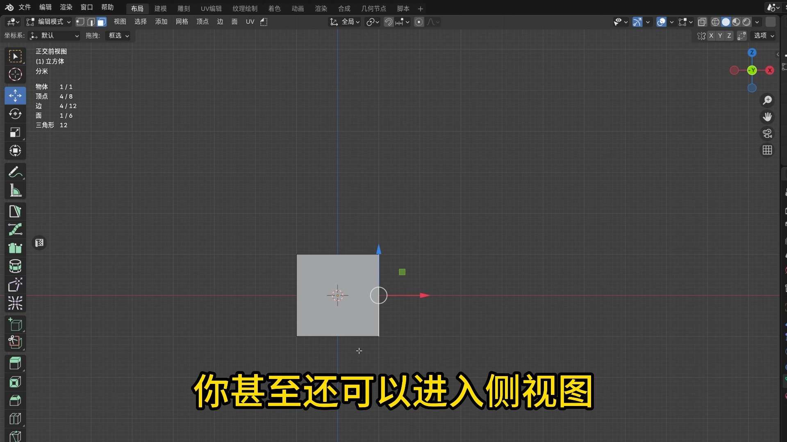The image size is (787, 442).
Task: Open the 网格 menu in viewport header
Action: pos(182,22)
